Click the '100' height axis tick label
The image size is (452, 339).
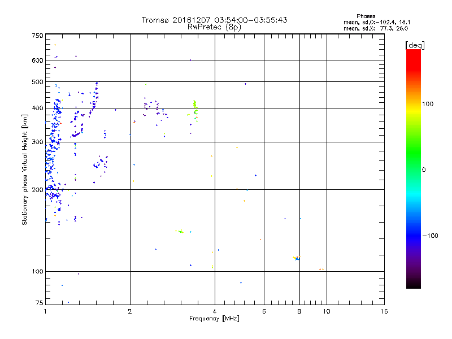(x=37, y=272)
